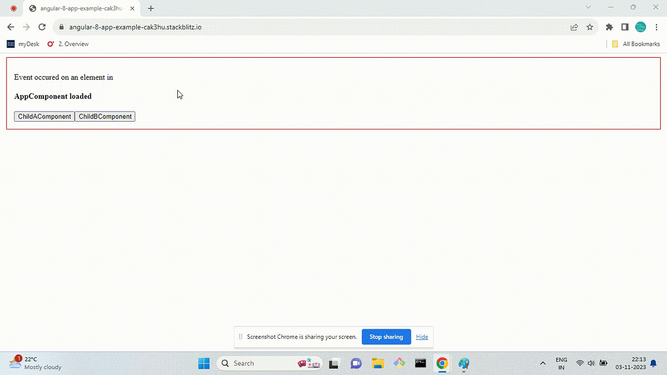The height and width of the screenshot is (375, 667).
Task: Select the angular-8-app-example browser tab
Action: point(78,8)
